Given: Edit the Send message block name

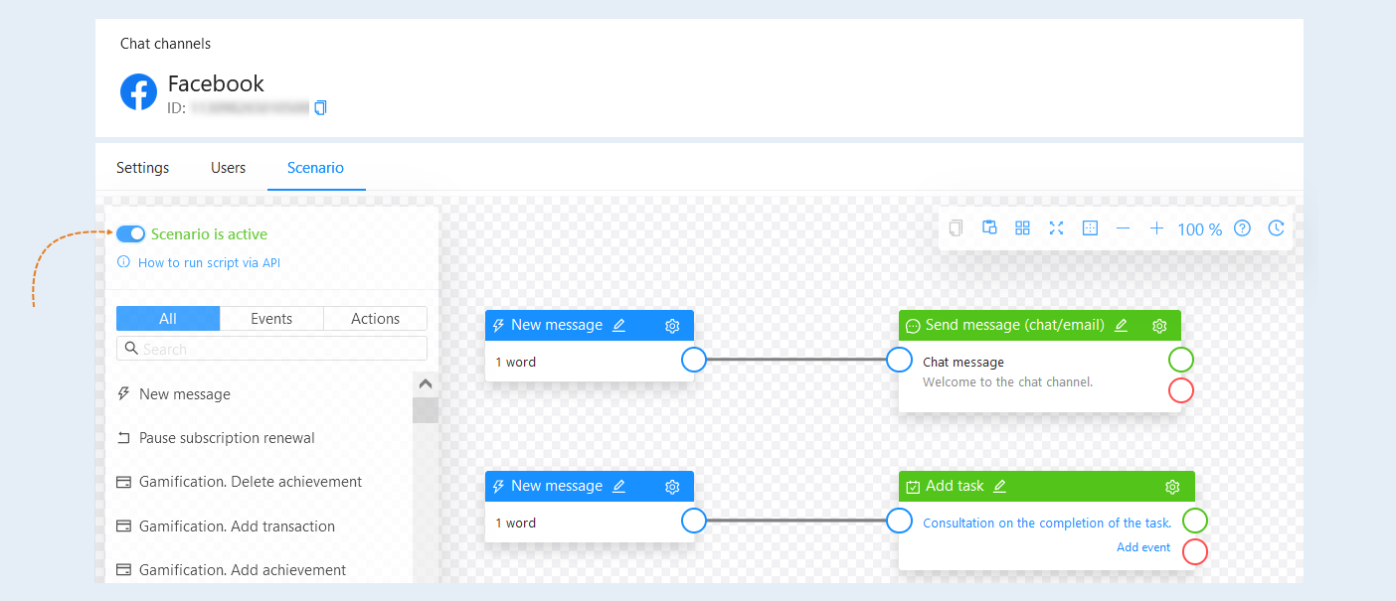Looking at the screenshot, I should 1121,326.
